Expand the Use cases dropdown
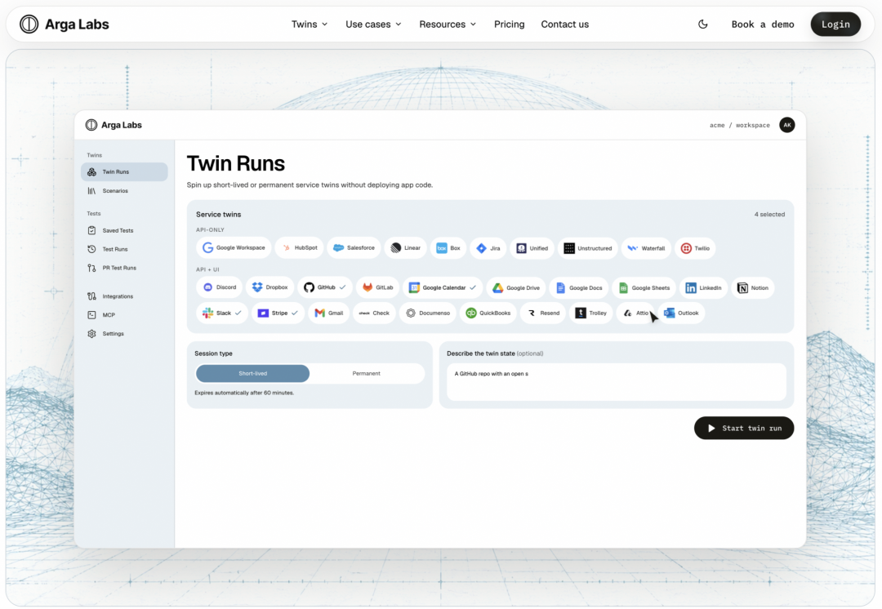Image resolution: width=882 pixels, height=609 pixels. pyautogui.click(x=373, y=24)
